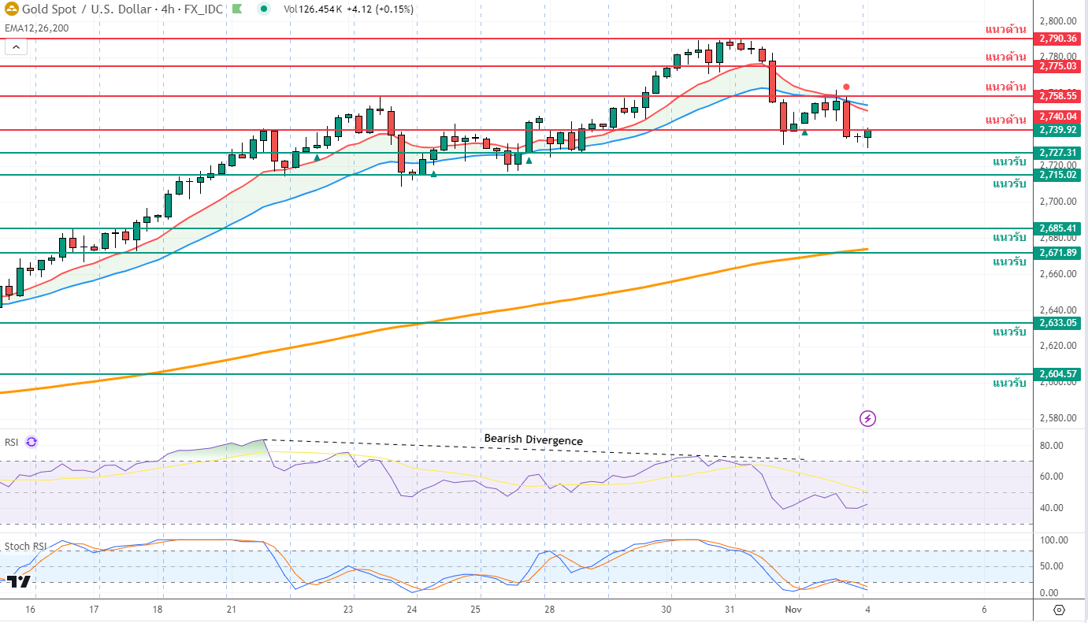Click the Nov date on the time axis

click(x=793, y=610)
